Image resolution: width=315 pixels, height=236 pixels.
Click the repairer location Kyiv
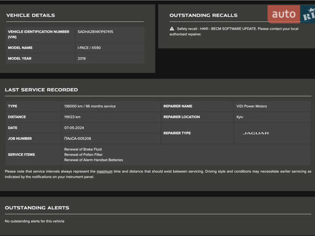click(x=240, y=117)
